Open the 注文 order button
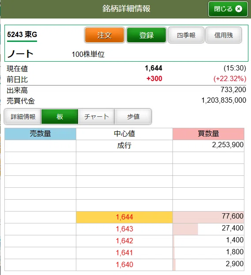 [105, 35]
